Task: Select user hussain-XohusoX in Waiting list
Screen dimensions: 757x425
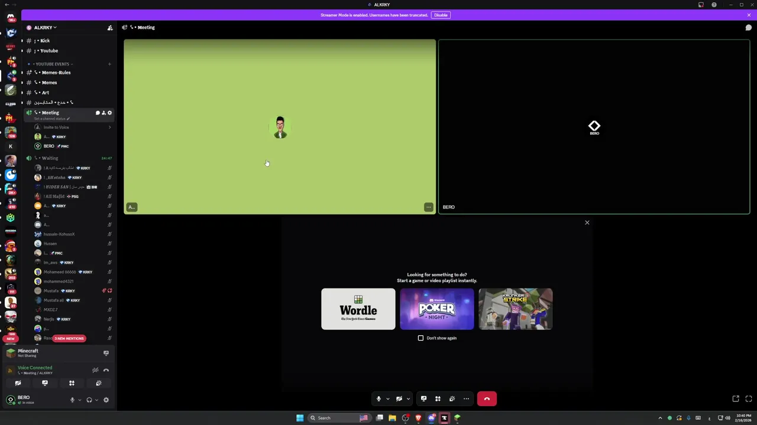Action: tap(72, 234)
